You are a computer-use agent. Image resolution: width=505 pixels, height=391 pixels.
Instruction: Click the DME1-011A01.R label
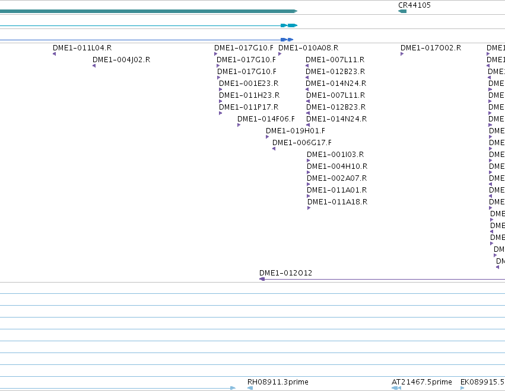click(x=337, y=190)
